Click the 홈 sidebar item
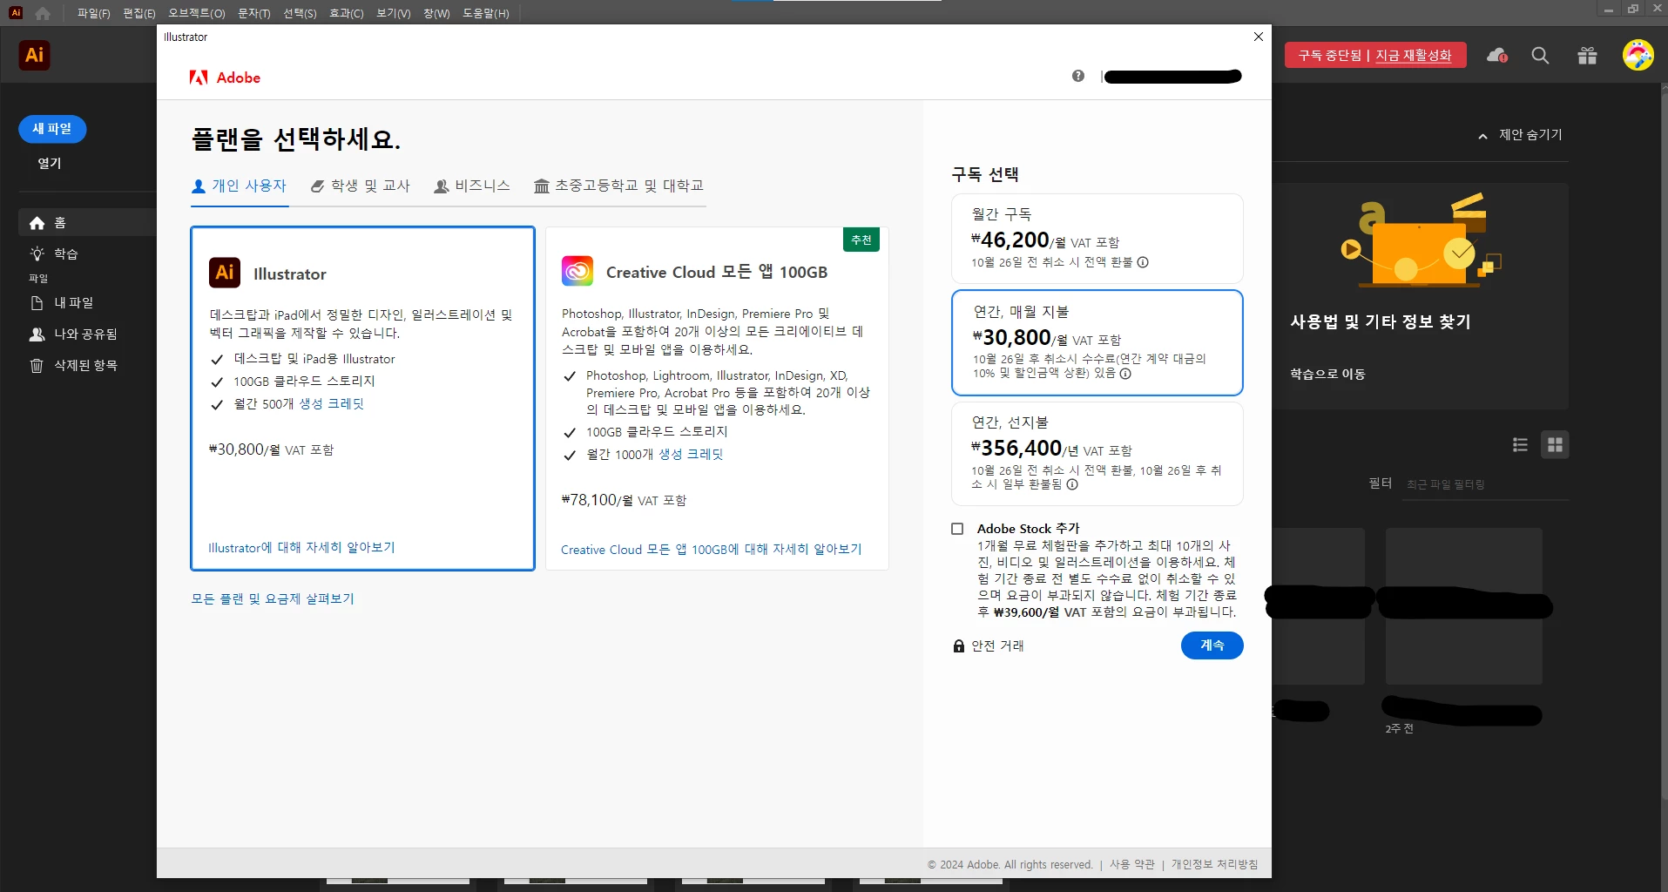This screenshot has width=1668, height=892. 87,223
